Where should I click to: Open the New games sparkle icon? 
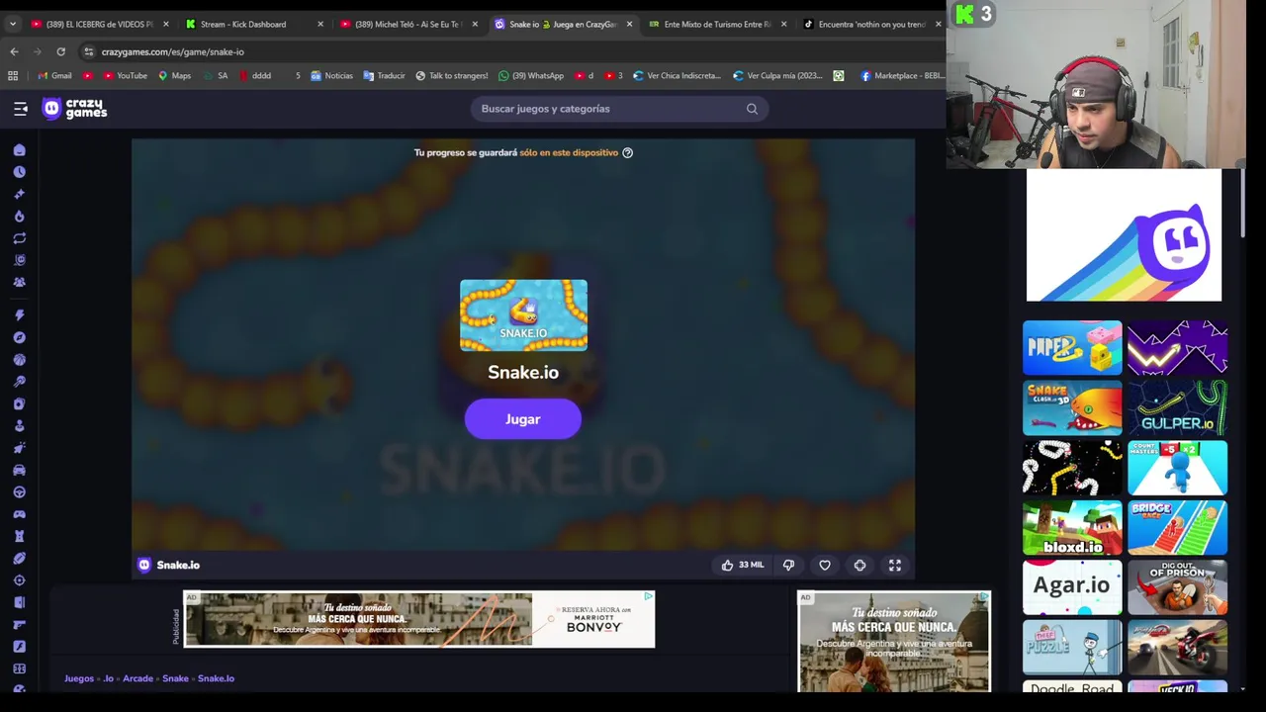(19, 194)
